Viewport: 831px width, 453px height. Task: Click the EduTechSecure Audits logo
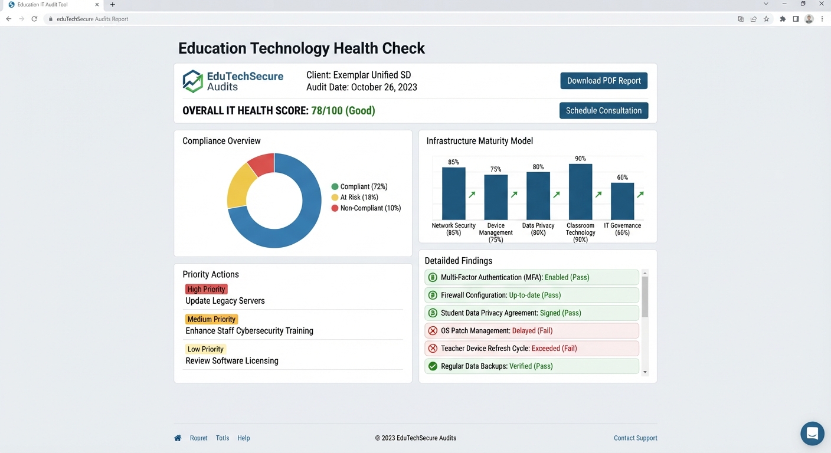point(233,81)
